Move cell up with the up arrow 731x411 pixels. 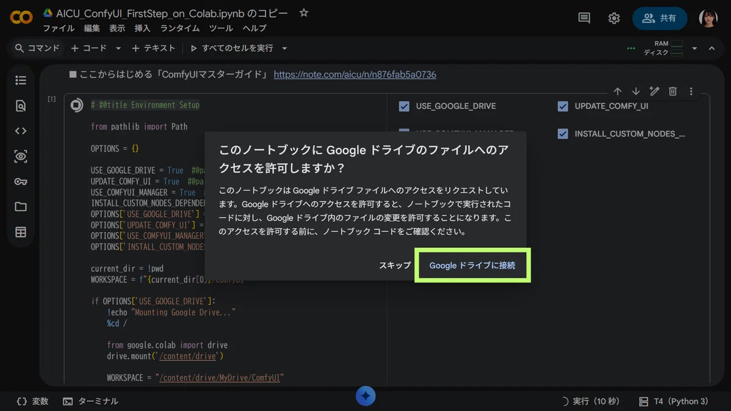click(x=618, y=91)
